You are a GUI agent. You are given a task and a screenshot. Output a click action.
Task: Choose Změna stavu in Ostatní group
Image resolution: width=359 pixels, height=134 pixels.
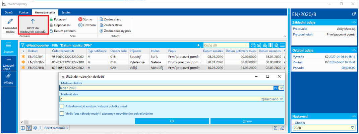[110, 19]
